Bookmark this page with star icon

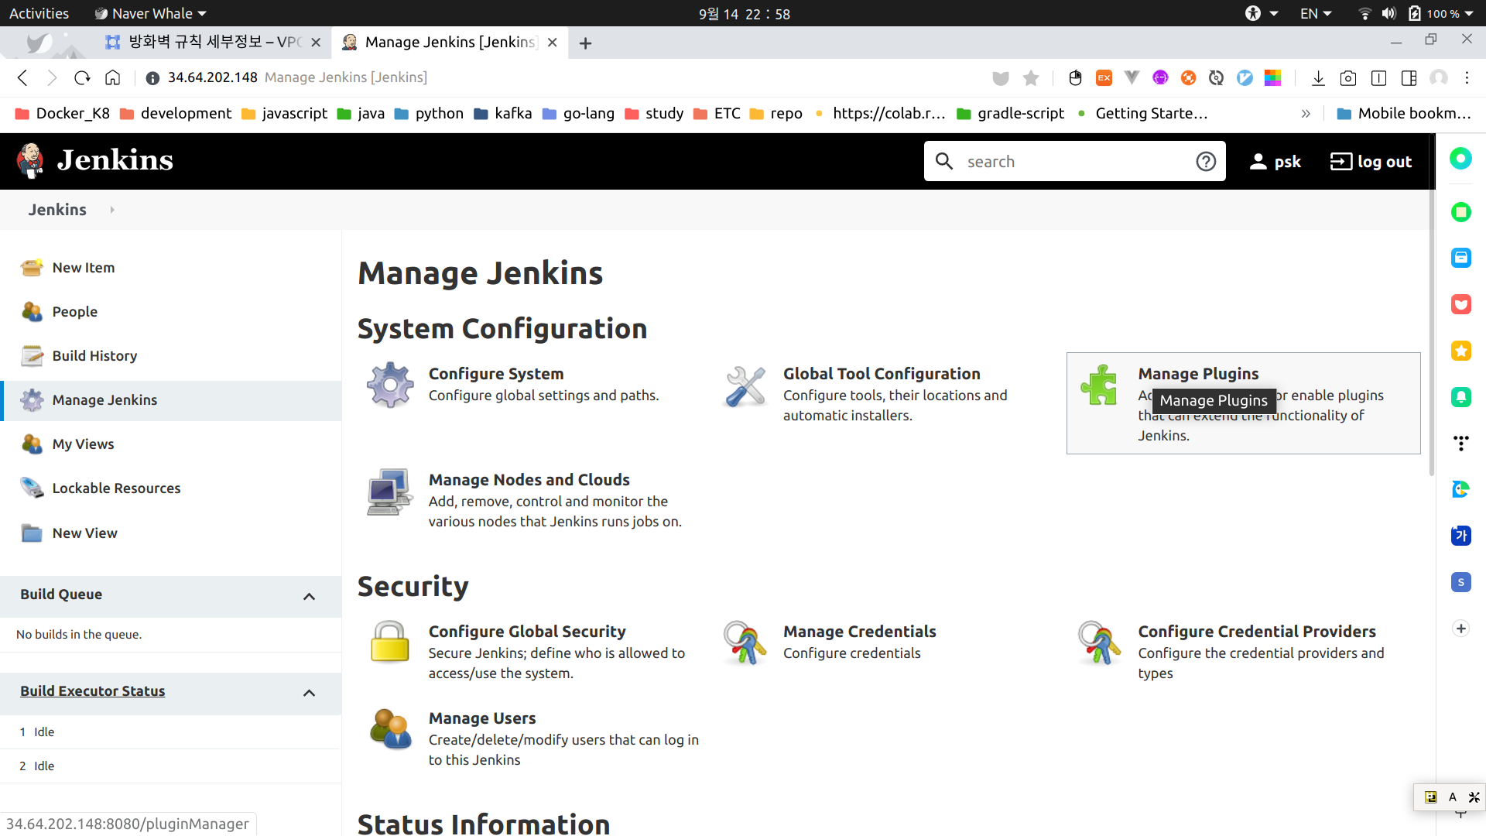1031,78
